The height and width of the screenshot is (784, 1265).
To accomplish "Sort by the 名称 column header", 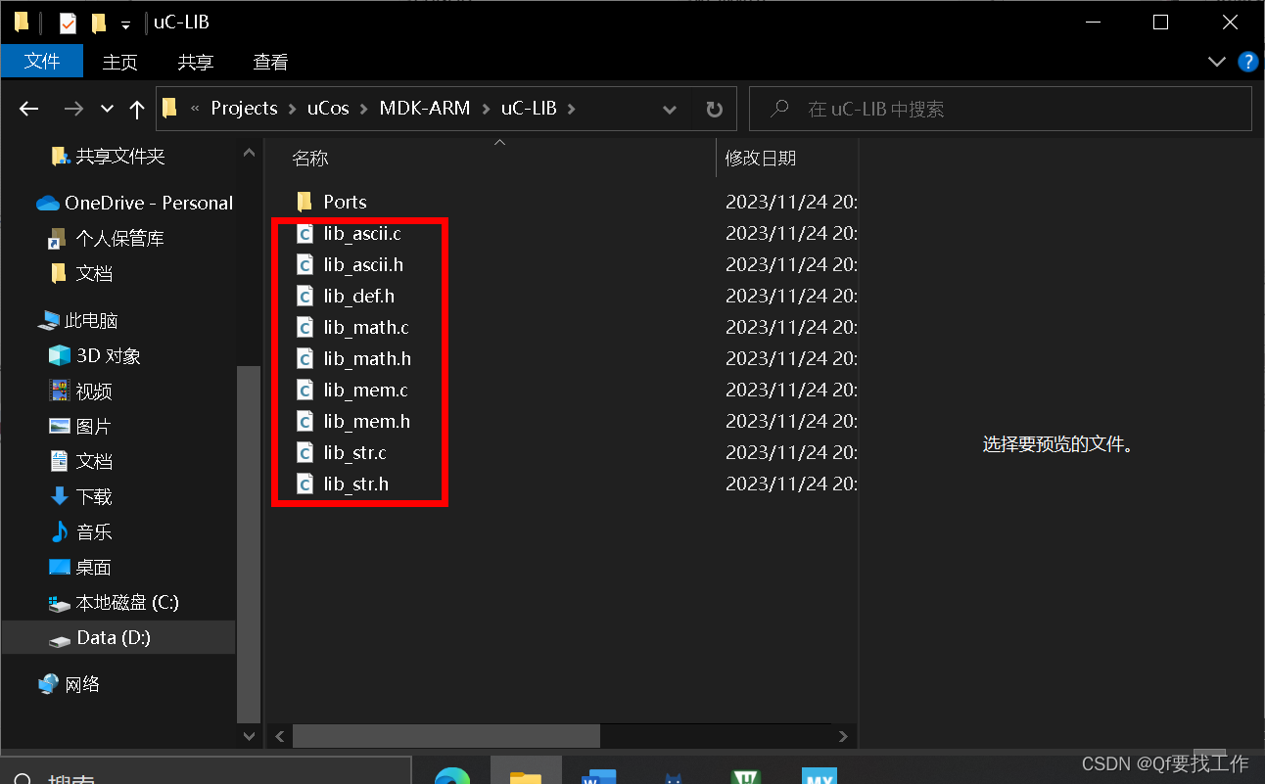I will click(310, 158).
